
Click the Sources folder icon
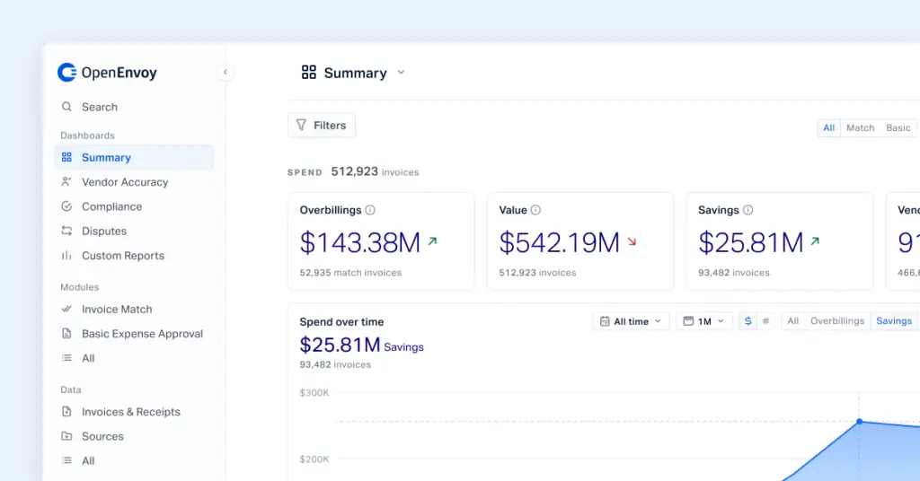tap(66, 436)
